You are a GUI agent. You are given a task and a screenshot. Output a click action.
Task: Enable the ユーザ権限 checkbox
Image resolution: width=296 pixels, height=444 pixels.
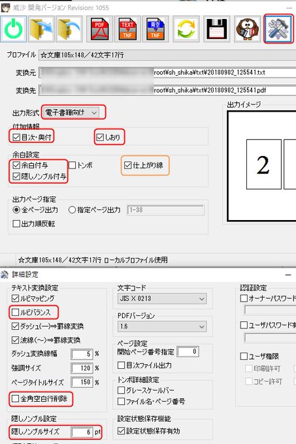(x=244, y=356)
